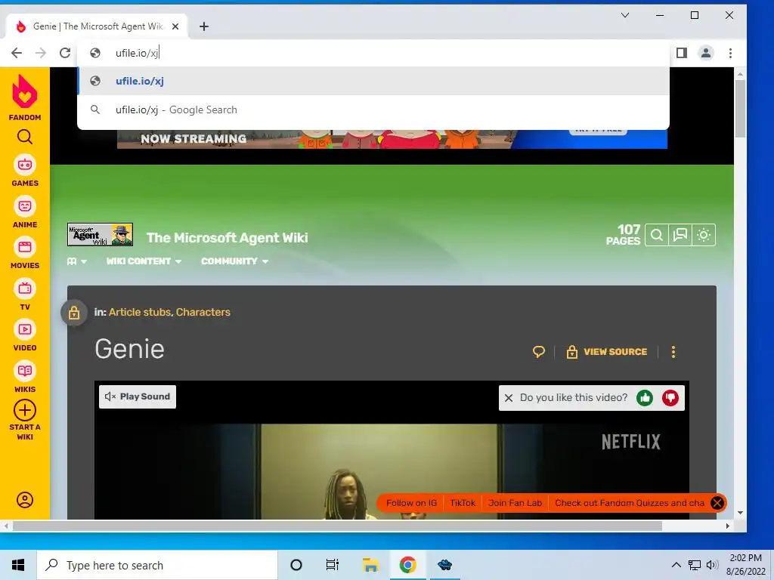Viewport: 774px width, 580px height.
Task: Click the vertical page scrollbar thumb
Action: point(740,109)
